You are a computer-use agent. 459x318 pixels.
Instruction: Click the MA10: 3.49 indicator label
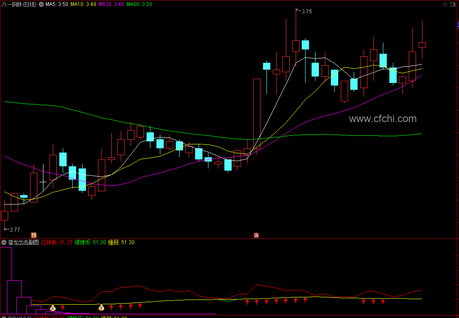(x=83, y=4)
